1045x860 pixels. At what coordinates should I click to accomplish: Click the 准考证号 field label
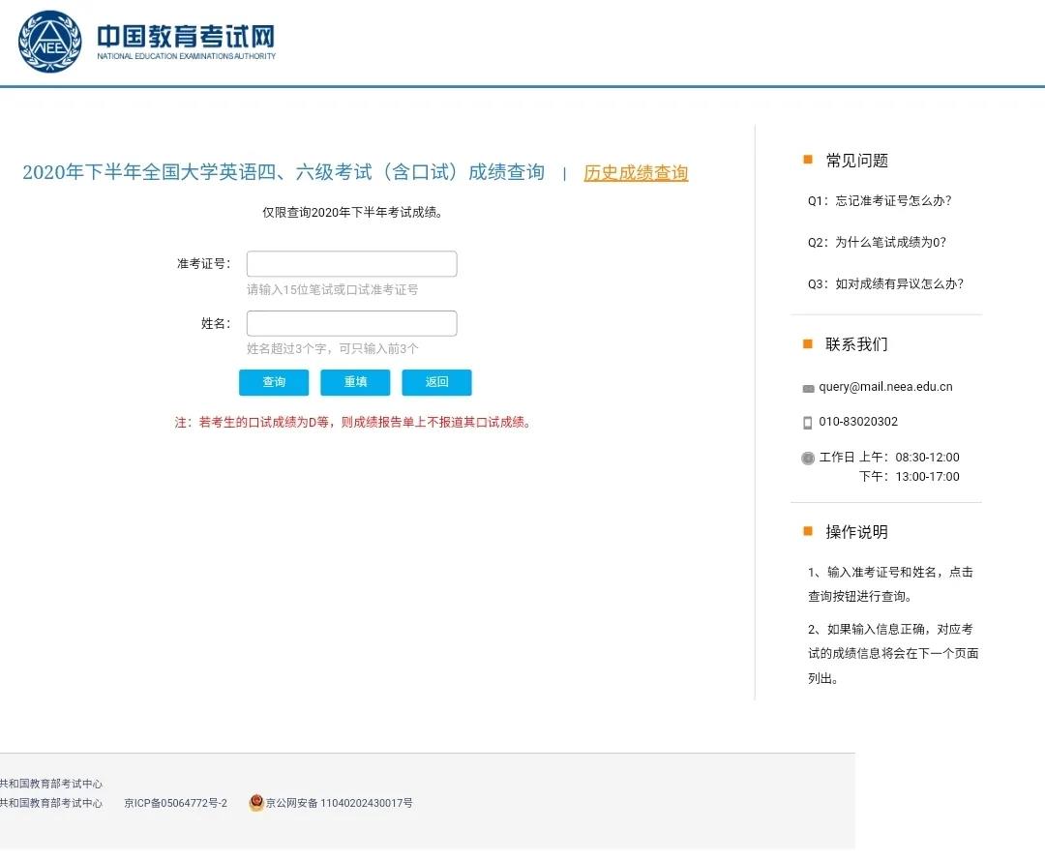pos(204,264)
